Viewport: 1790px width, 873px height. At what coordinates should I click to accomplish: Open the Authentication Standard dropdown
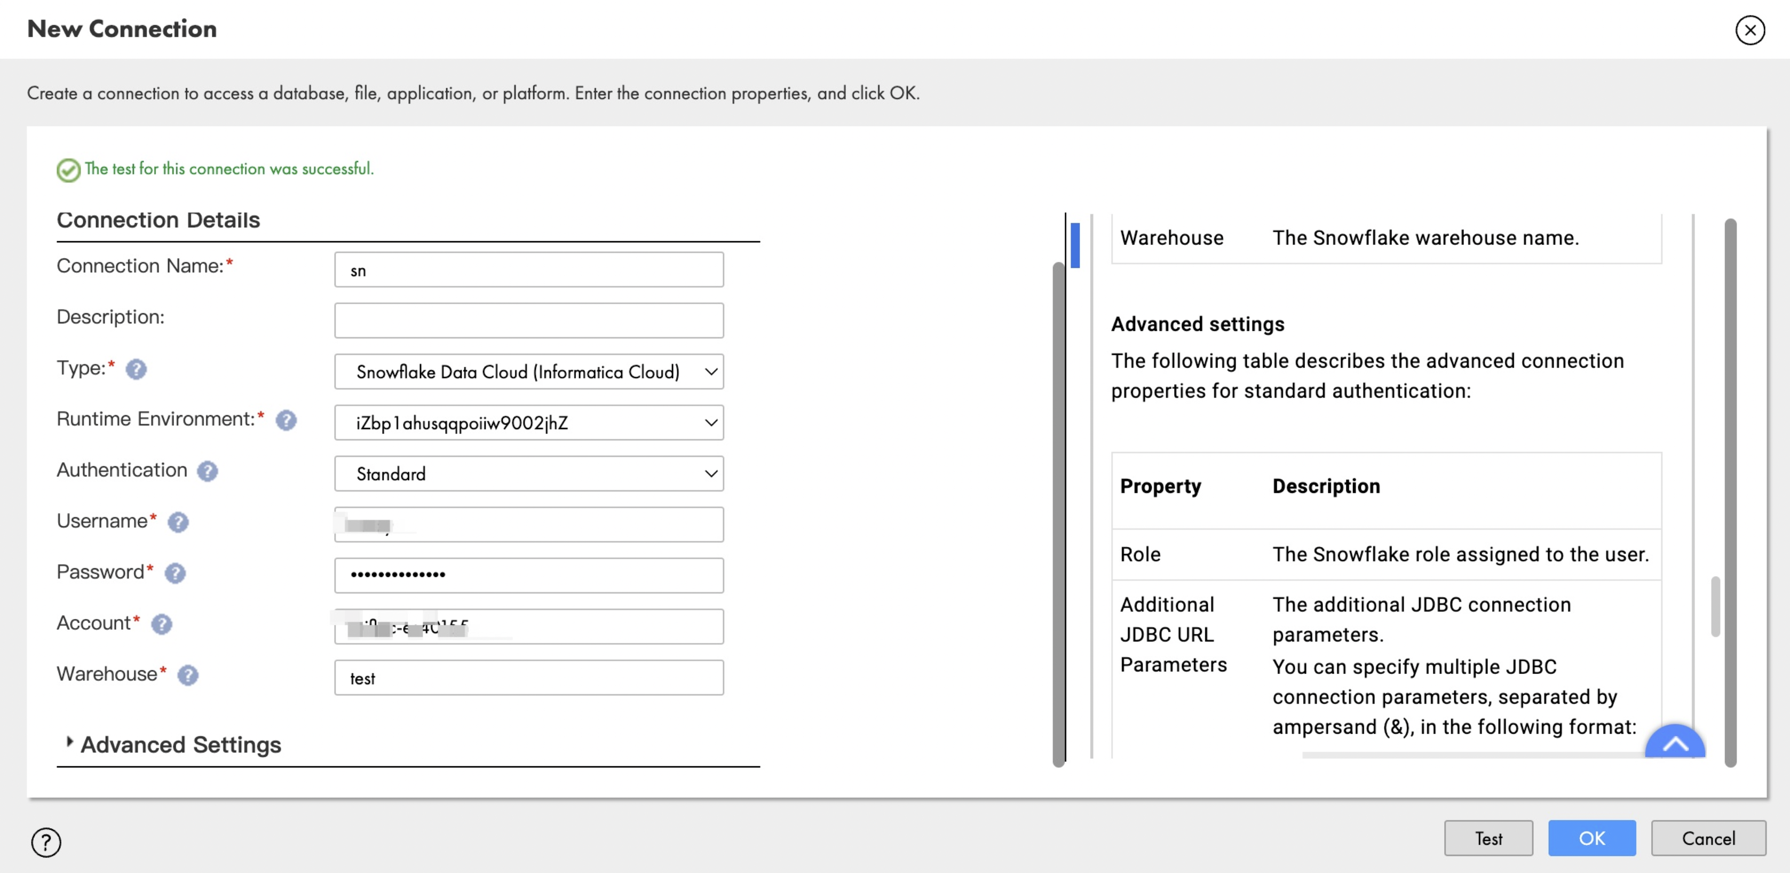(x=528, y=474)
